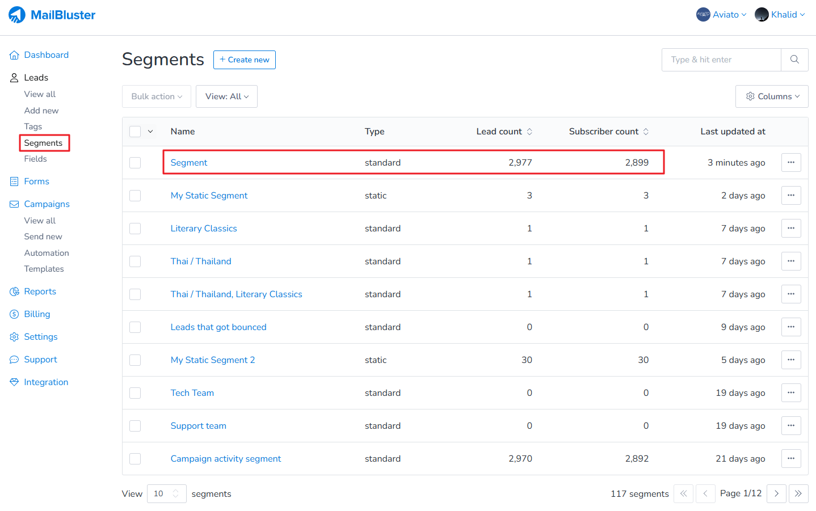
Task: Open the Aviato brand switcher dropdown
Action: click(x=721, y=15)
